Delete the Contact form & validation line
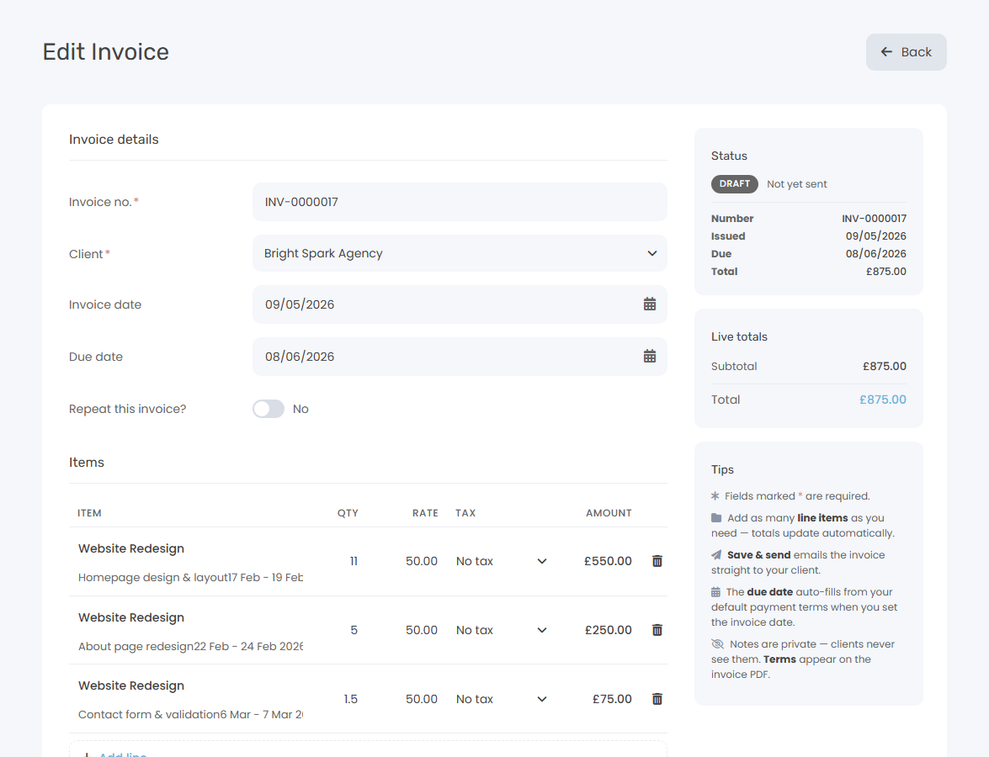This screenshot has height=757, width=989. [x=657, y=699]
